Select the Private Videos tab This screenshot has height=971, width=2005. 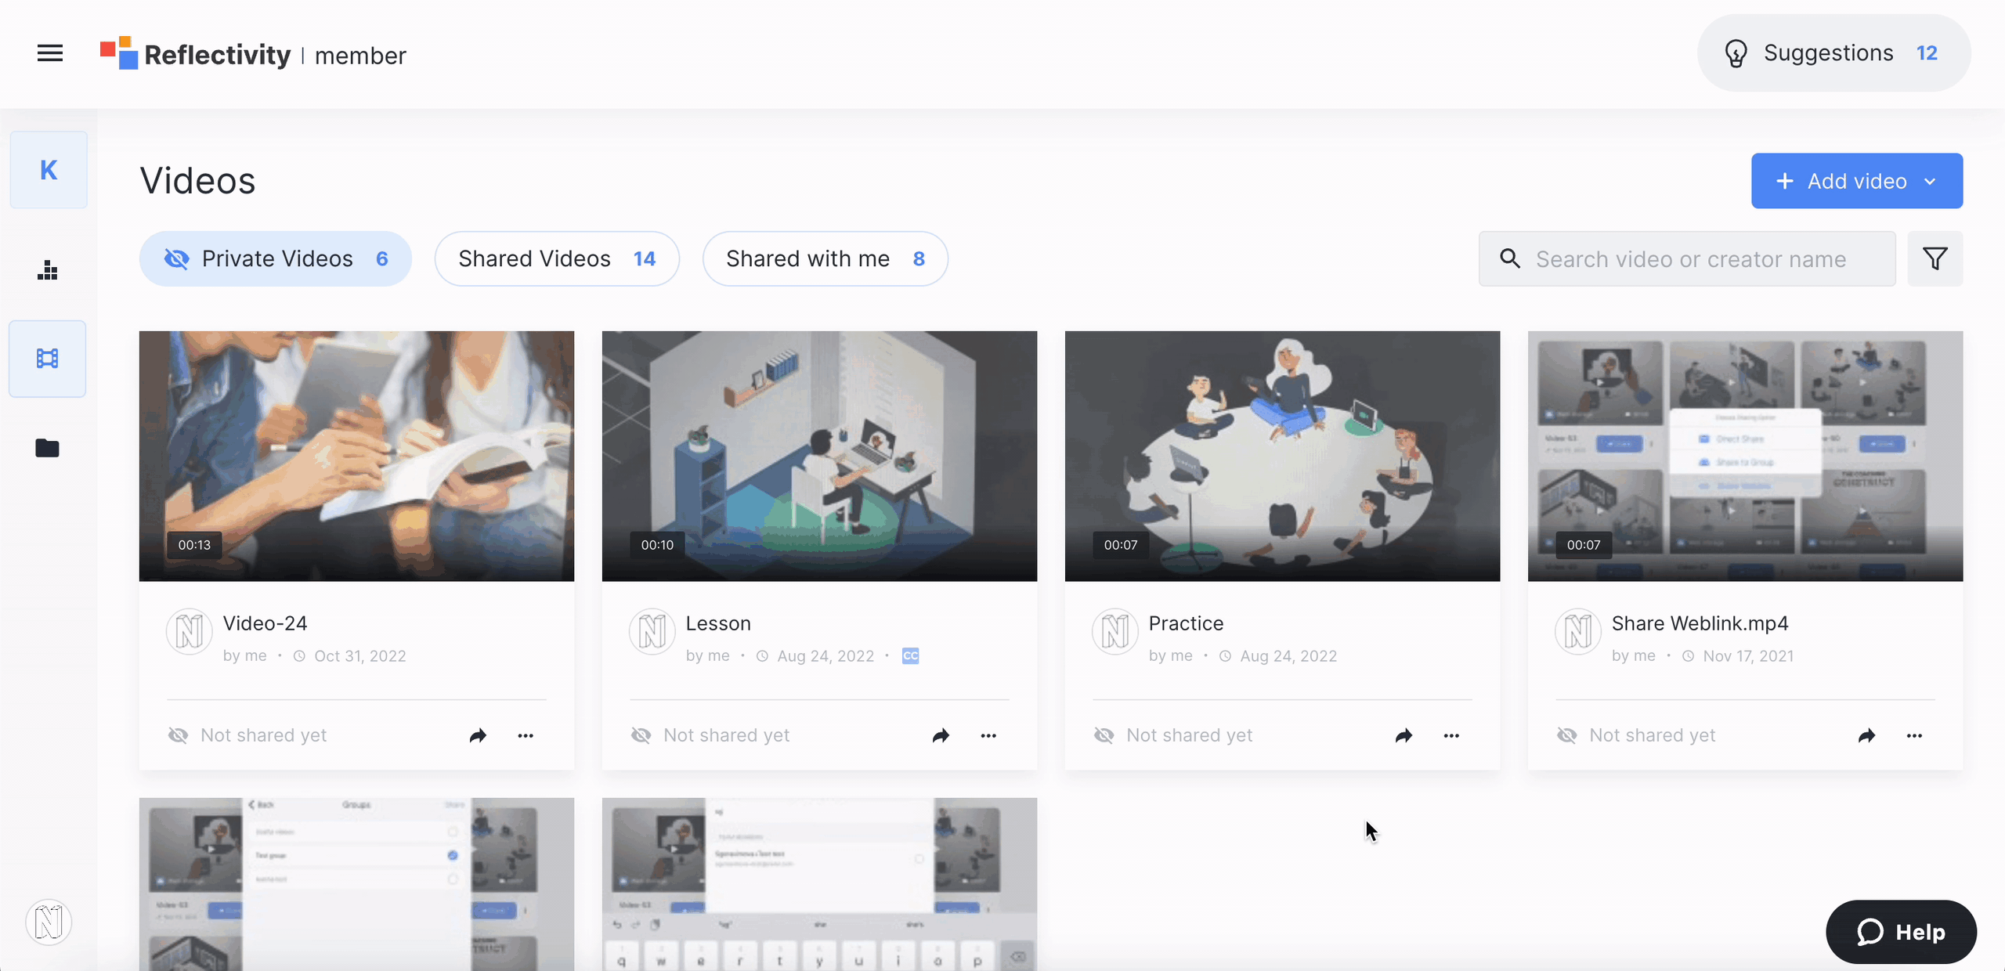click(276, 258)
